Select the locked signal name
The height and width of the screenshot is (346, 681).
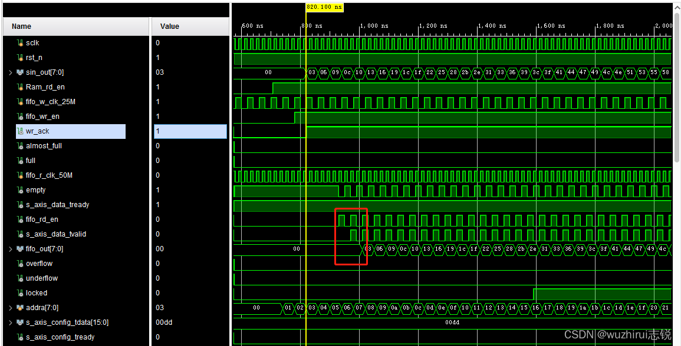37,293
